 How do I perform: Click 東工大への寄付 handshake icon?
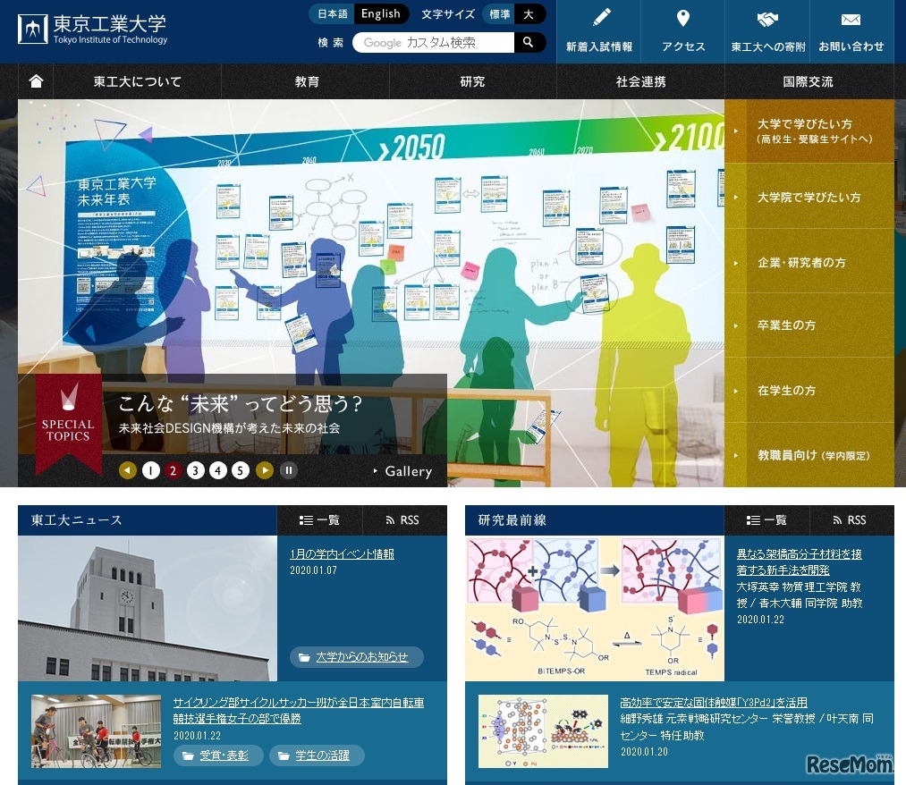(x=769, y=18)
